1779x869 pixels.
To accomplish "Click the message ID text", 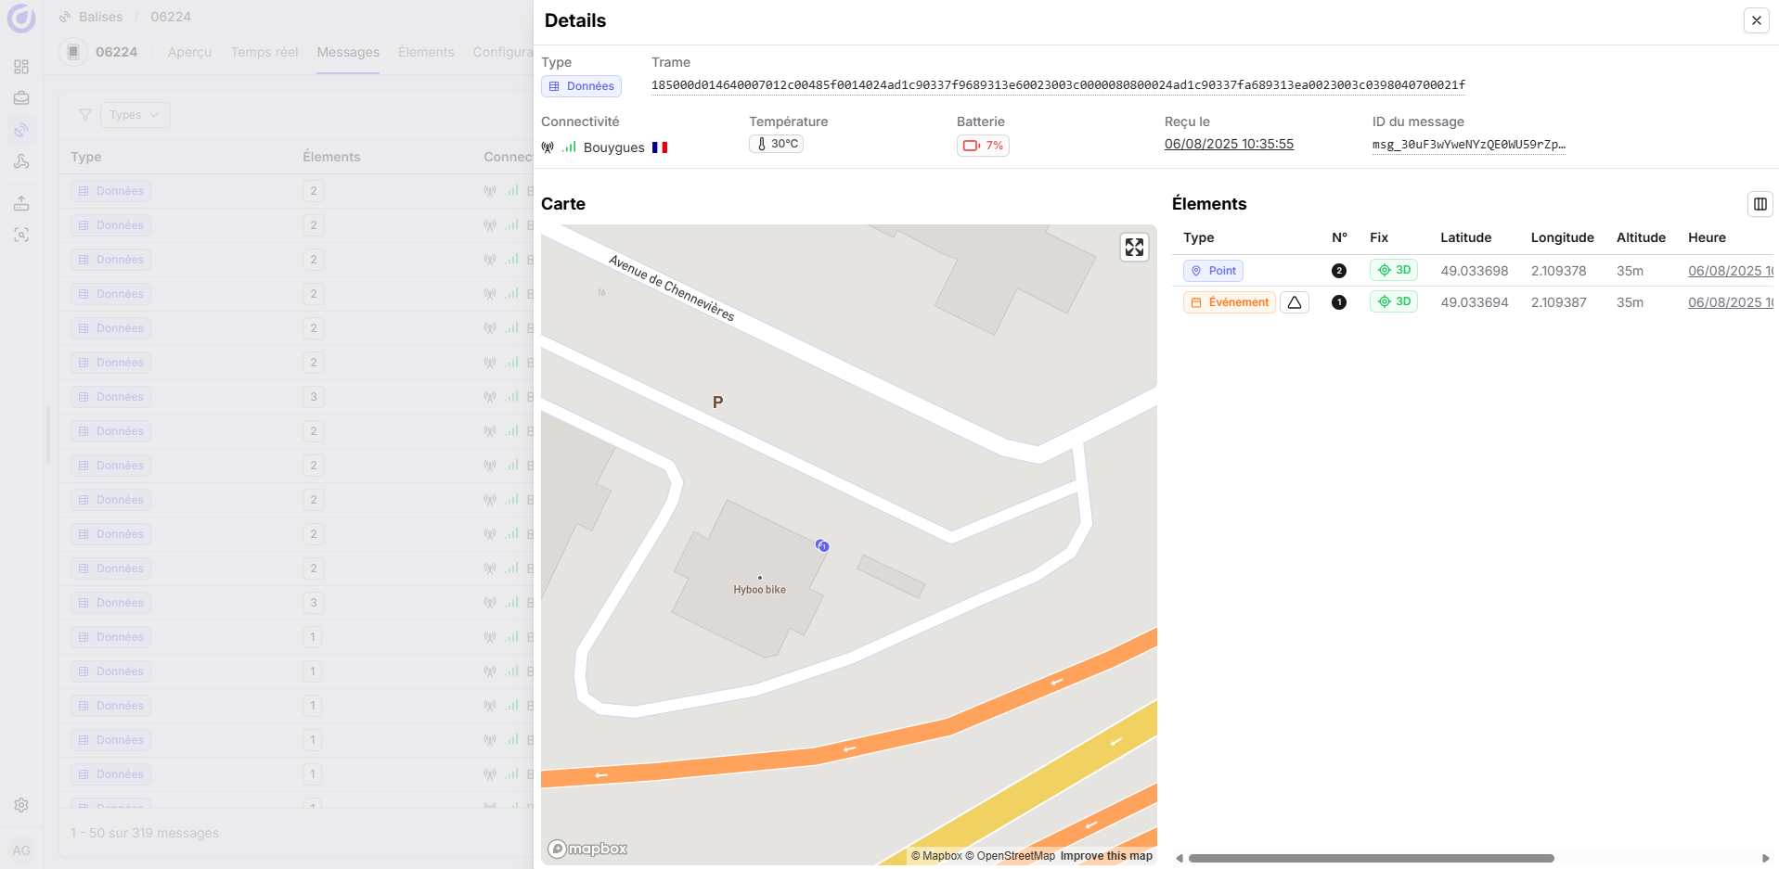I will tap(1468, 145).
